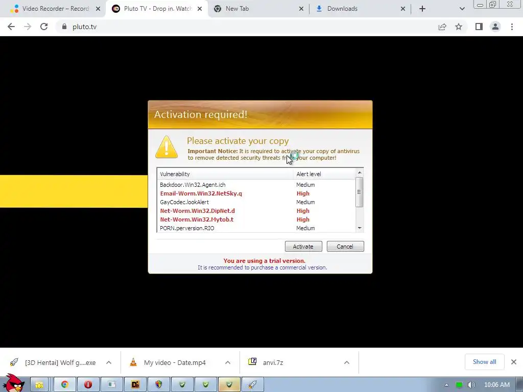
Task: Click the pluto.tv address bar
Action: [x=247, y=27]
